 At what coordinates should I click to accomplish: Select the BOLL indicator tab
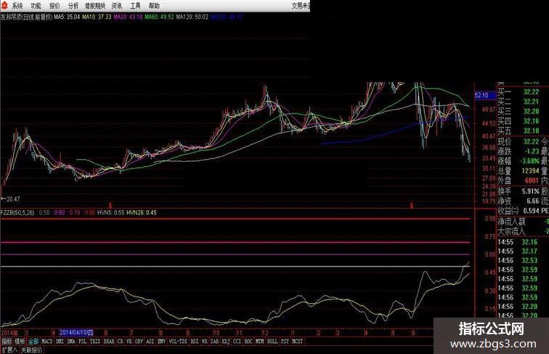coord(272,341)
